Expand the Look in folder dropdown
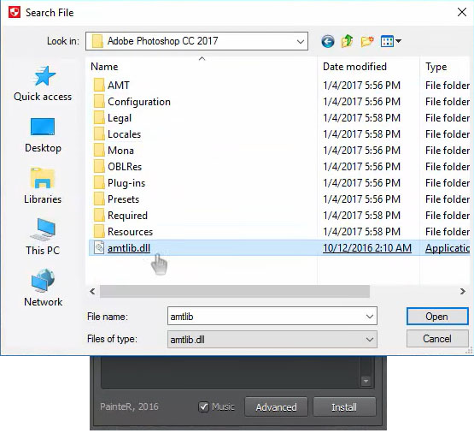Image resolution: width=474 pixels, height=433 pixels. coord(300,41)
